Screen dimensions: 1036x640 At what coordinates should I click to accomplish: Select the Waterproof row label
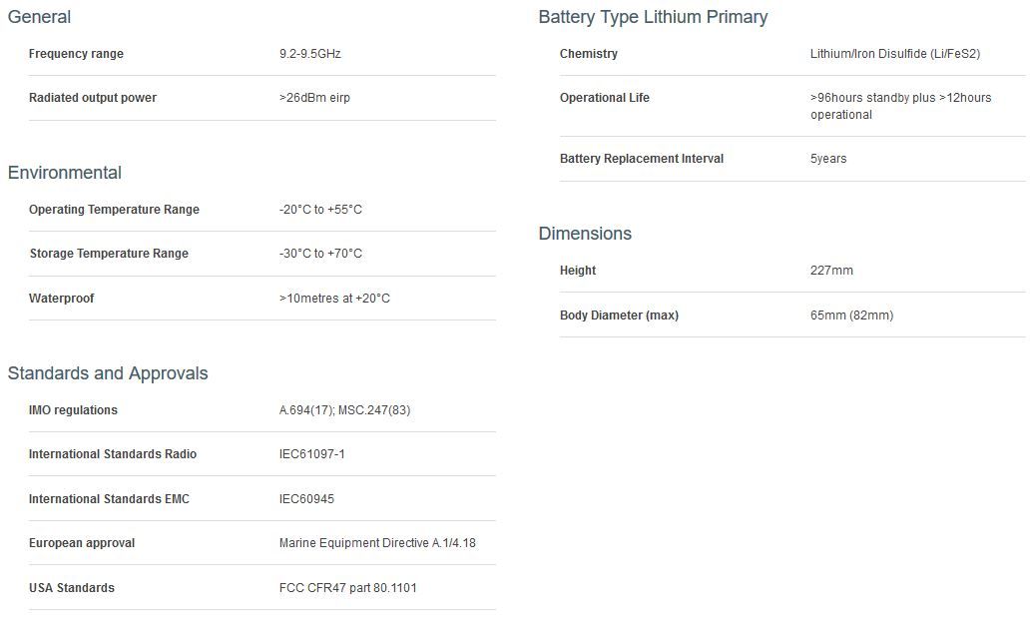pos(62,299)
